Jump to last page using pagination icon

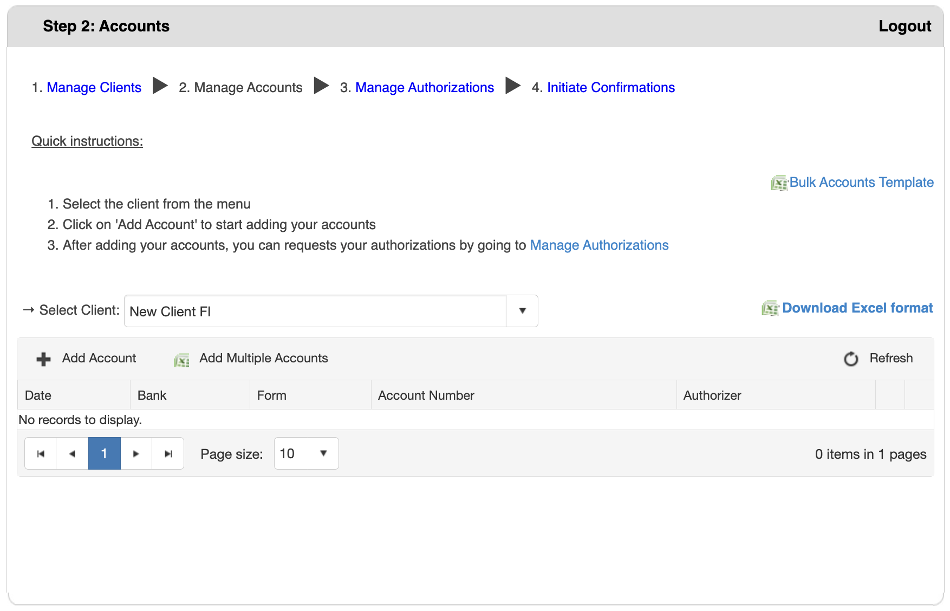tap(168, 453)
